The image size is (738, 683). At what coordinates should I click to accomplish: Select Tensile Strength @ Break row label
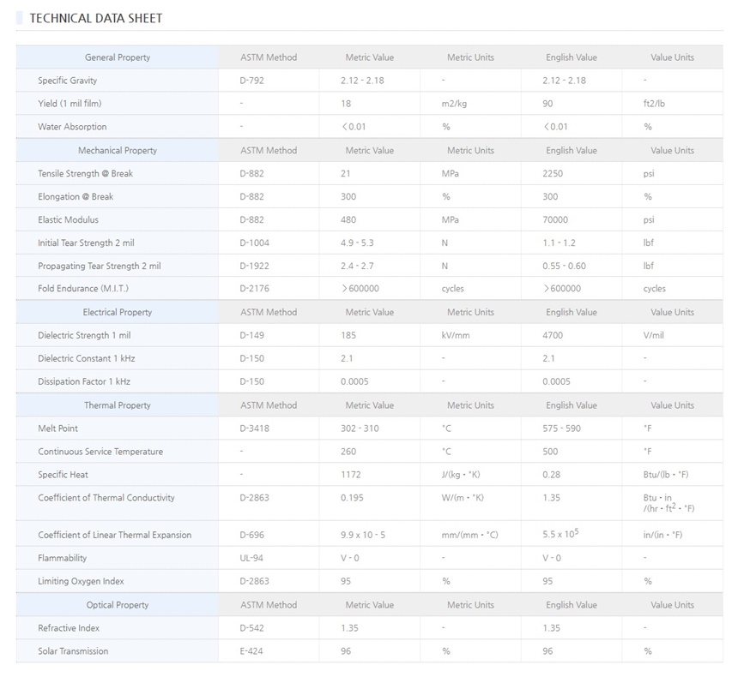coord(85,174)
